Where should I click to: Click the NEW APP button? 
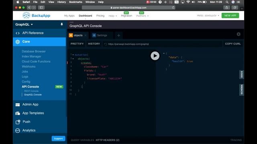[230, 16]
